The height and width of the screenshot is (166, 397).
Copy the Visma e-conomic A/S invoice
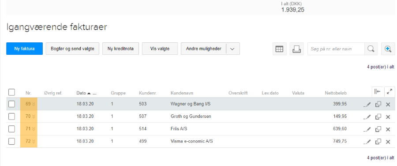[x=378, y=142]
